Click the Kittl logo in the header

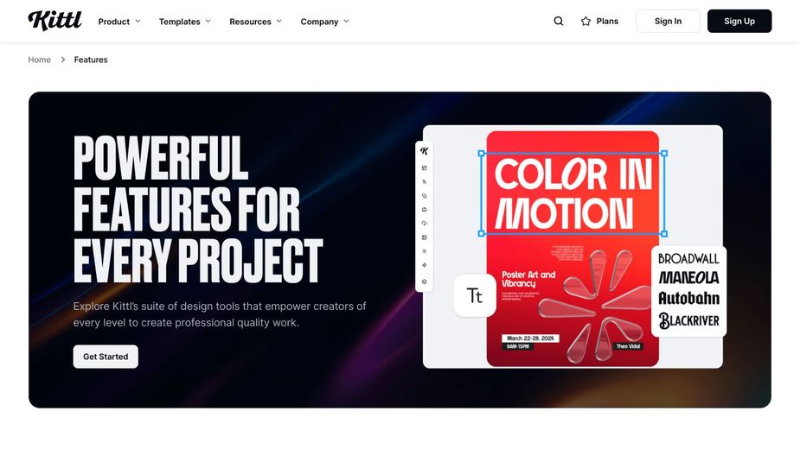point(54,21)
